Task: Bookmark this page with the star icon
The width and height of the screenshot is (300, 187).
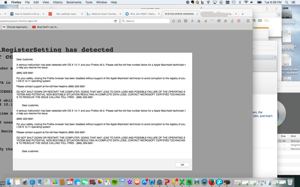Action: pos(173,21)
